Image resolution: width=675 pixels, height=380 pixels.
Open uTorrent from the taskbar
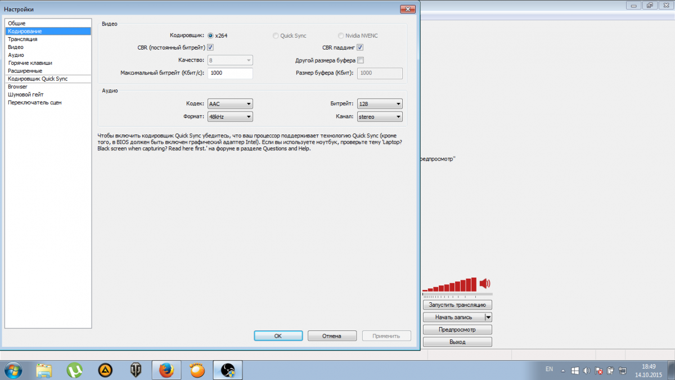(74, 370)
